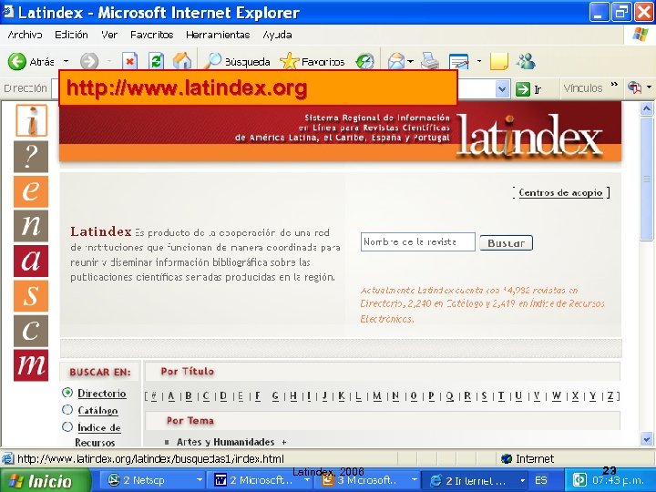Click the latindex banner logo

528,134
